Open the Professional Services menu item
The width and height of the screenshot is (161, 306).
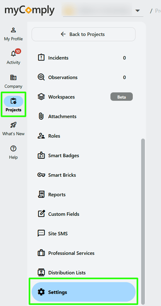[x=83, y=253]
